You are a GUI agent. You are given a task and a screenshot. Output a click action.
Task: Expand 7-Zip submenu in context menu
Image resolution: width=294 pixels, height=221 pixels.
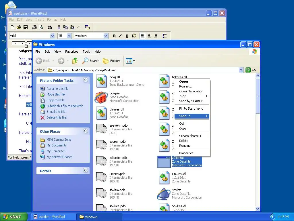[x=192, y=96]
